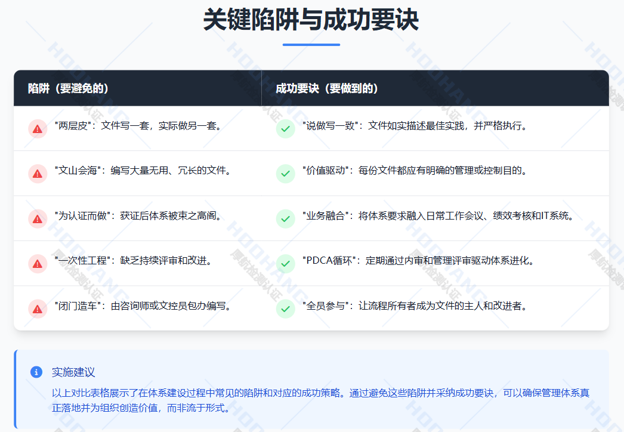Click green checkmark beside "价值驱动"
Image resolution: width=624 pixels, height=432 pixels.
[x=286, y=173]
